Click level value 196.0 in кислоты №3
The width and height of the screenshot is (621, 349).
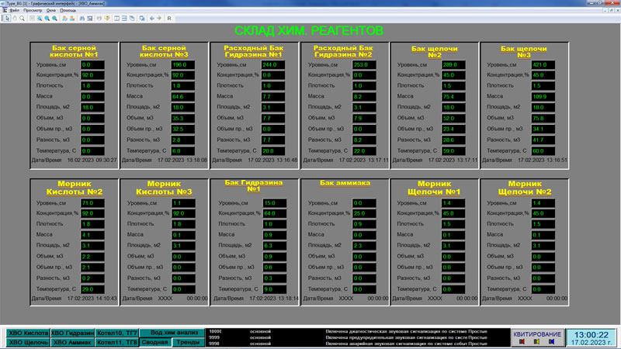tap(182, 64)
